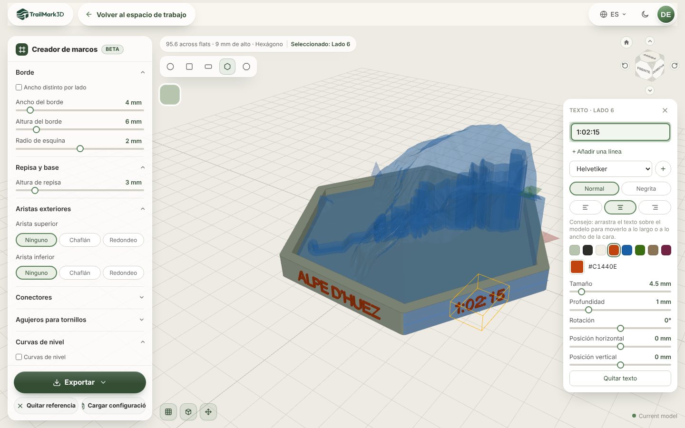Viewport: 685px width, 428px height.
Task: Rotate view counterclockwise
Action: tap(625, 66)
